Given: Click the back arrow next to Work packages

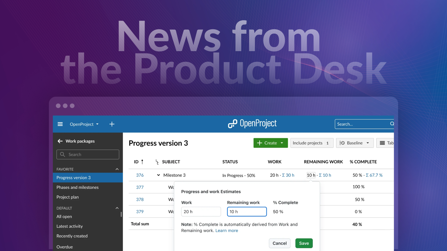Looking at the screenshot, I should click(x=60, y=141).
